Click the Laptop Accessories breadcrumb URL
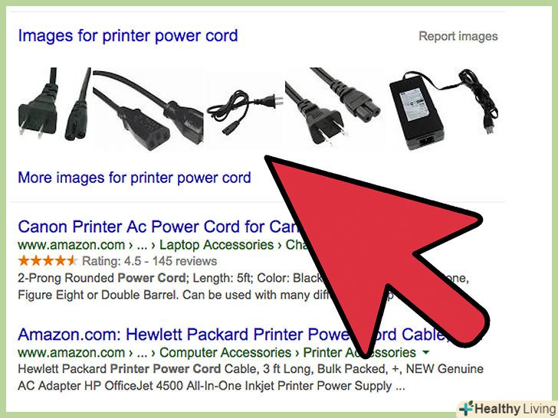The image size is (558, 418). [x=216, y=245]
